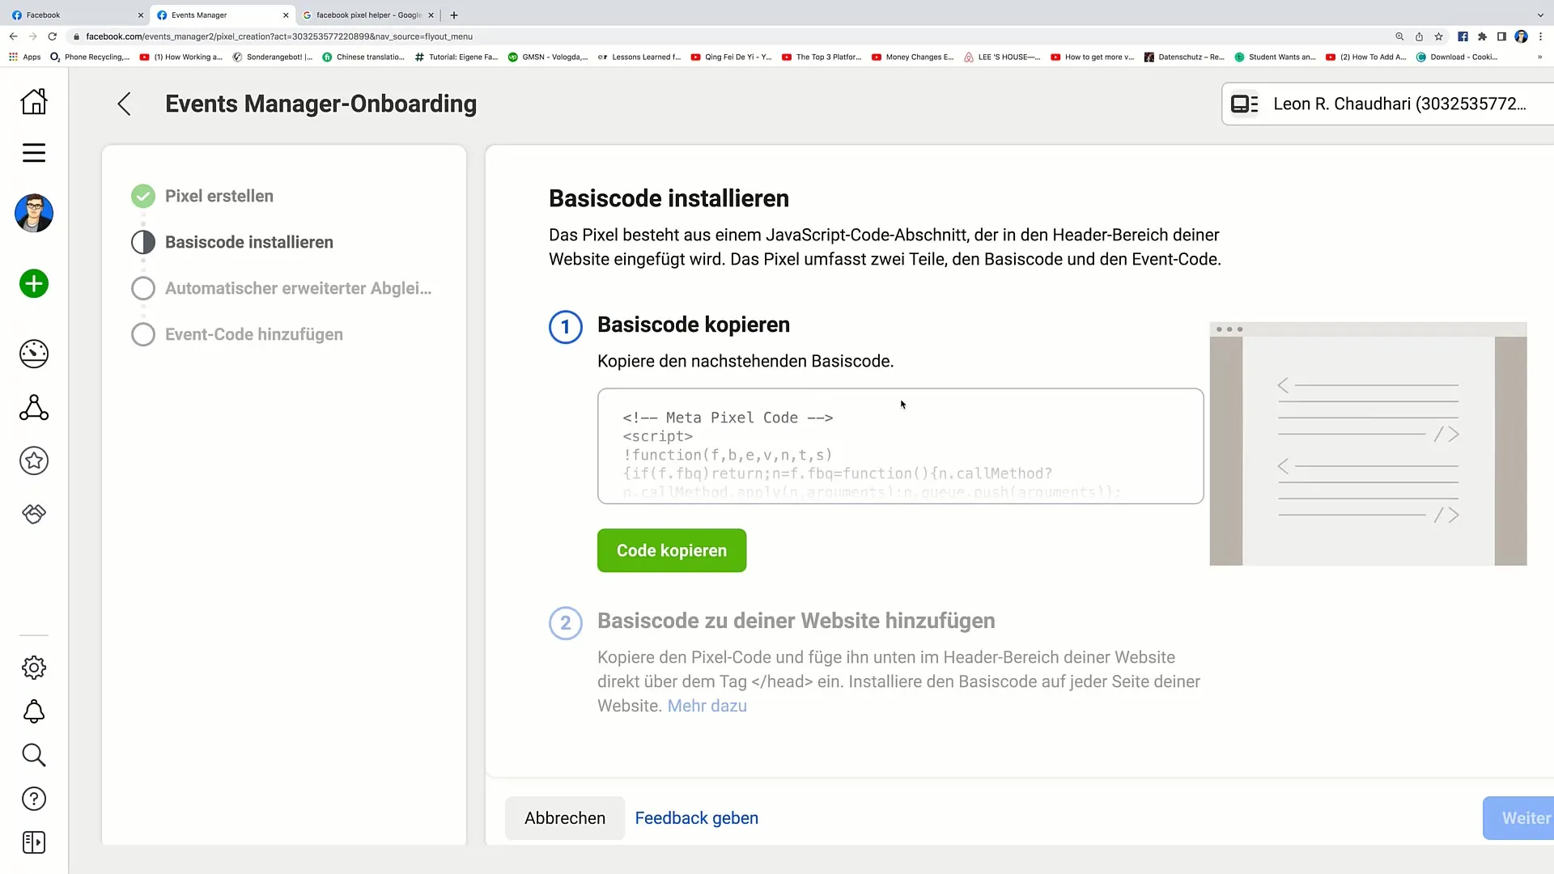Open the notifications bell icon

point(34,711)
